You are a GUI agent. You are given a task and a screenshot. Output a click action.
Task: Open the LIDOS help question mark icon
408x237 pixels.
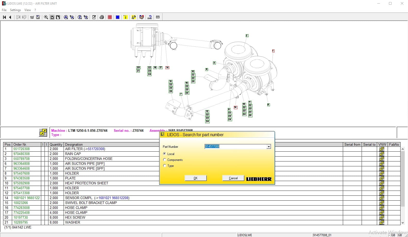[150, 17]
